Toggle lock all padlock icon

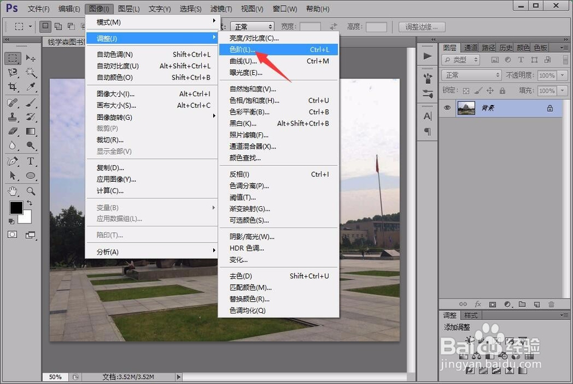coord(503,91)
